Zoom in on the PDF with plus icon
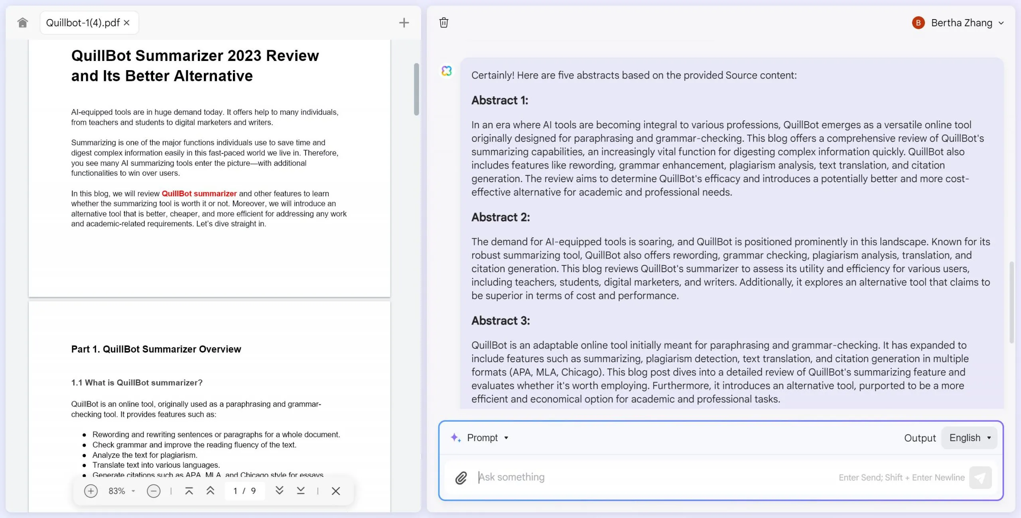Screen dimensions: 1021x518 click(x=91, y=491)
